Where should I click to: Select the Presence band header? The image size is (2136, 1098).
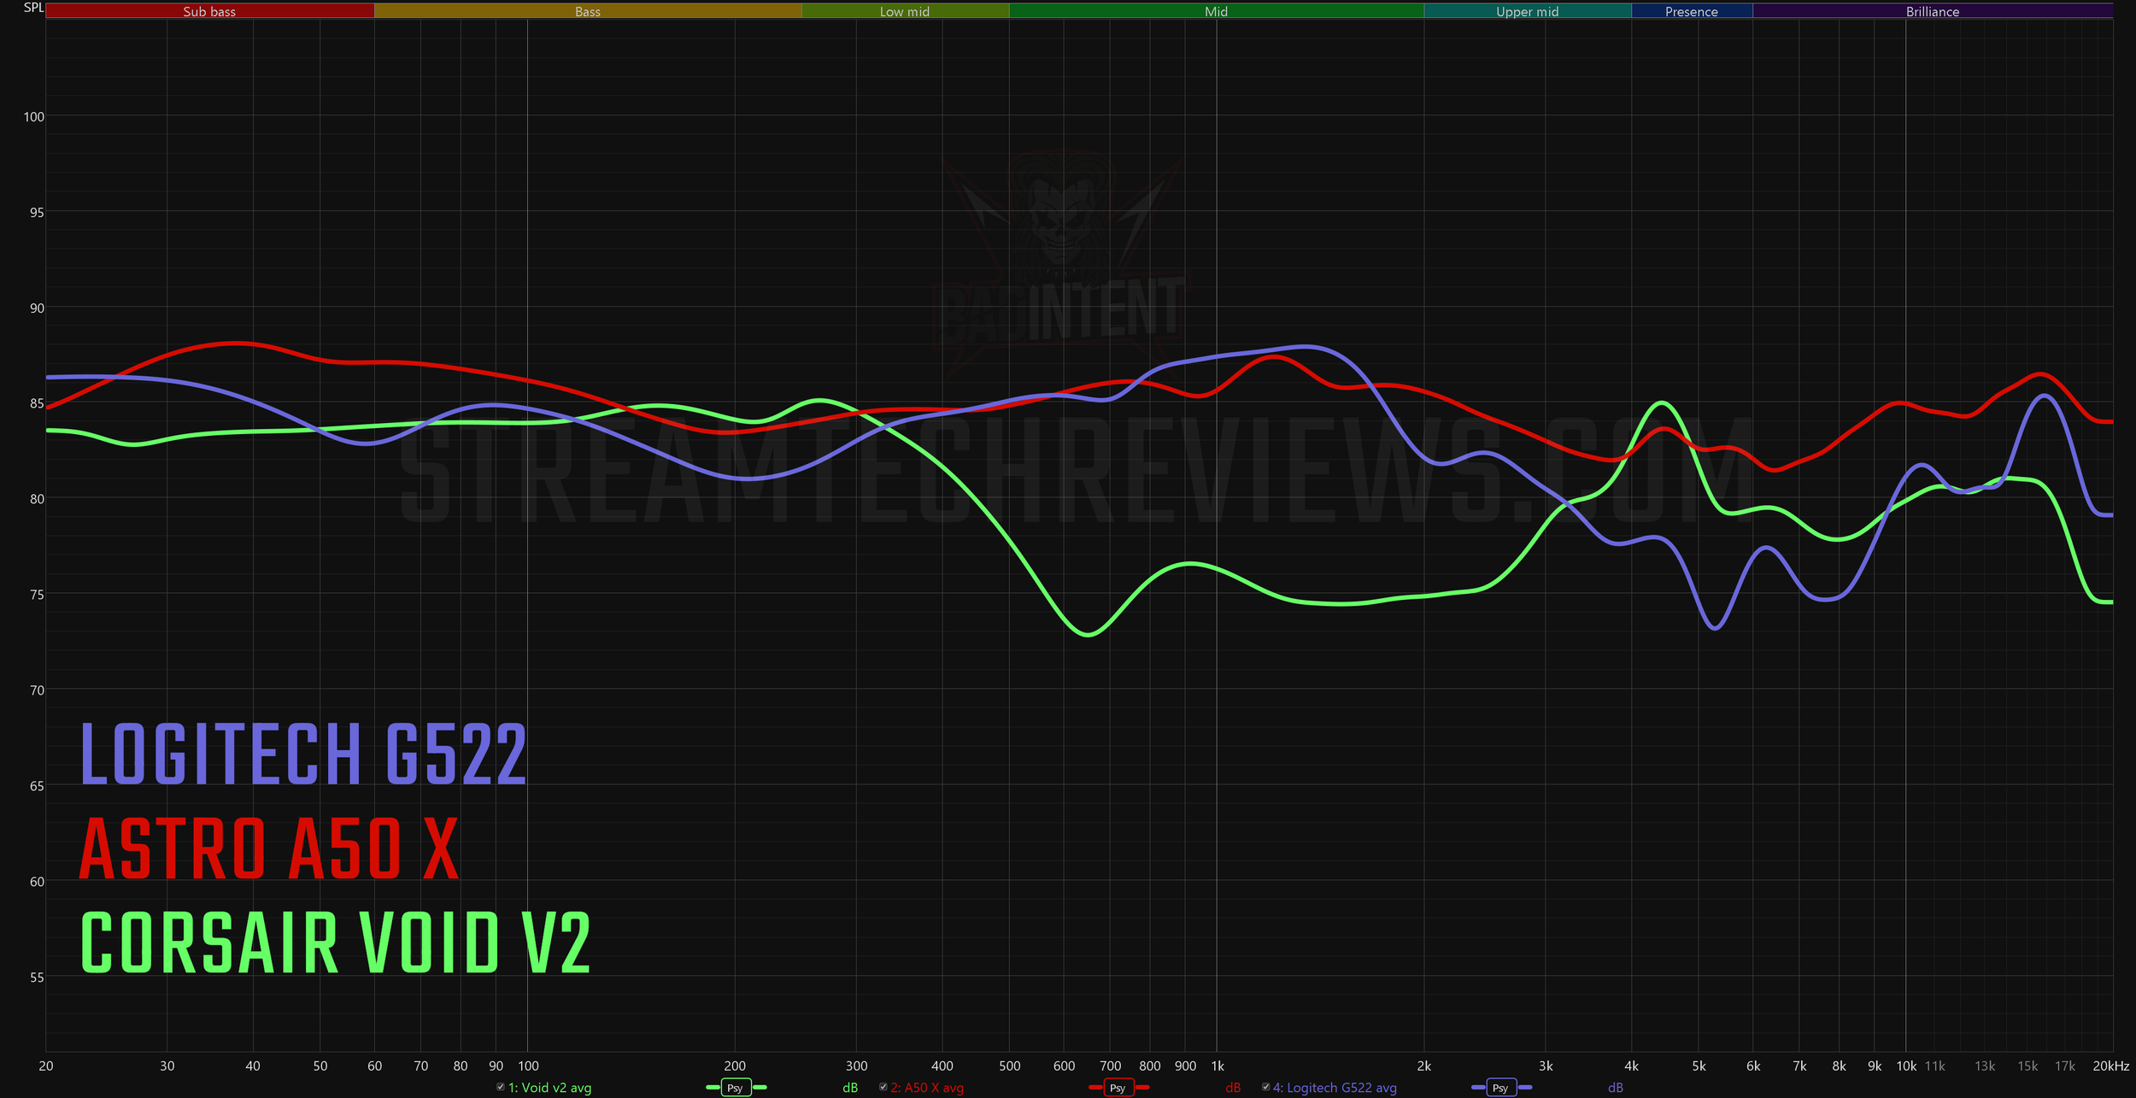pyautogui.click(x=1692, y=11)
